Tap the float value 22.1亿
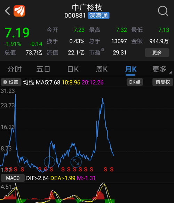The image size is (174, 203). [76, 52]
